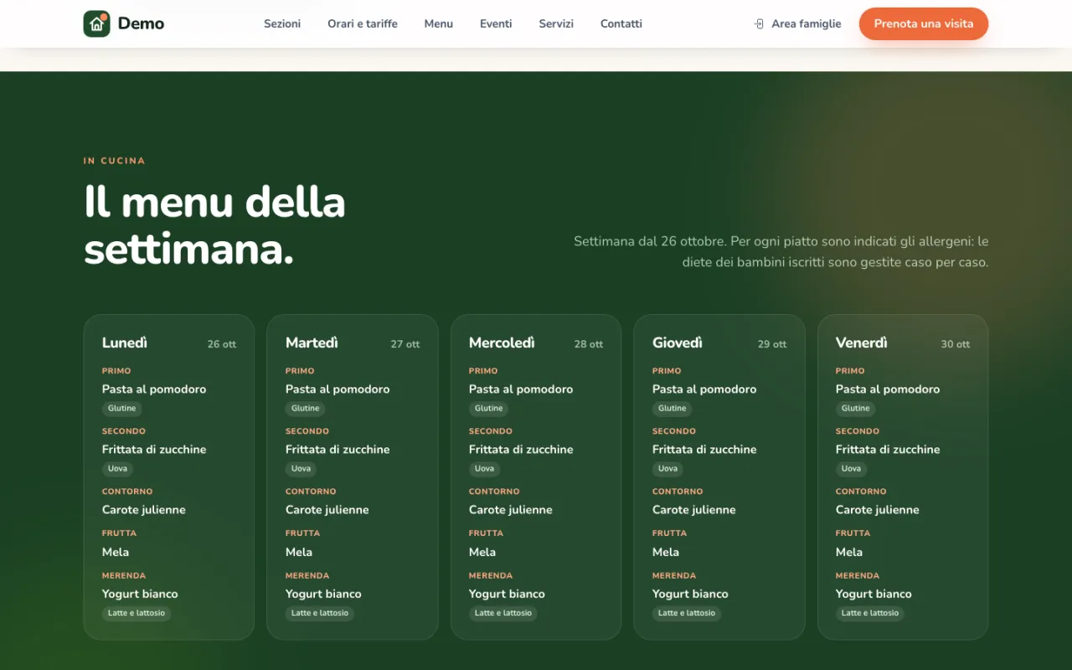Image resolution: width=1072 pixels, height=670 pixels.
Task: Click the Settimana dal 26 ottobre description
Action: [781, 251]
